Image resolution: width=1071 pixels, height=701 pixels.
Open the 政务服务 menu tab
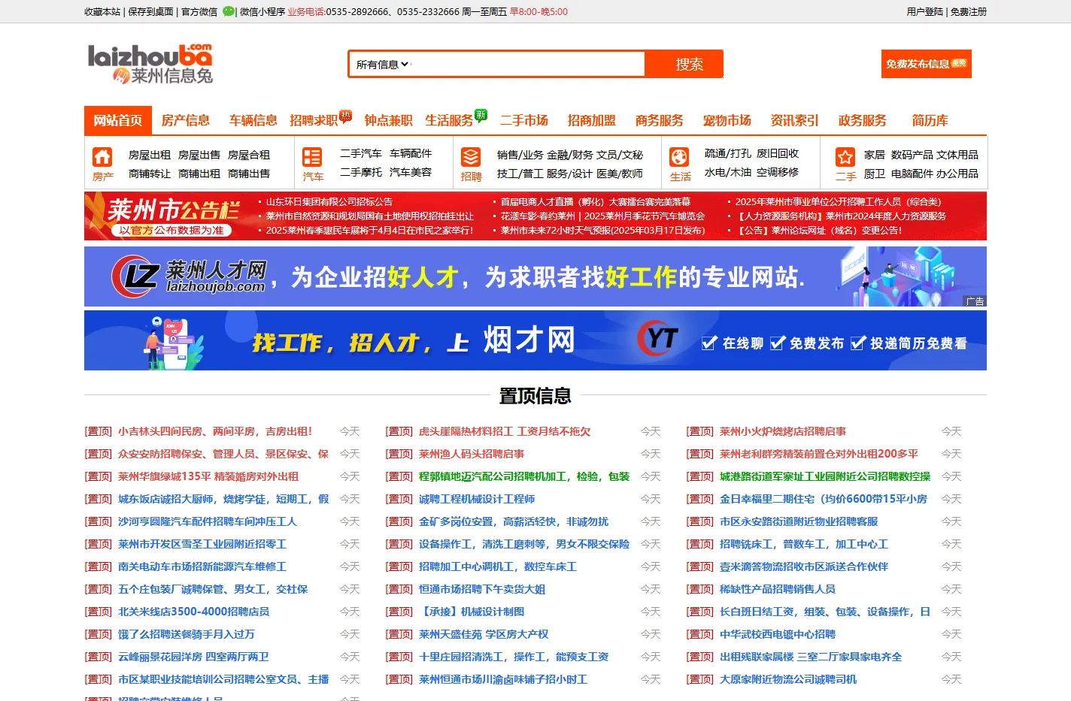point(863,120)
